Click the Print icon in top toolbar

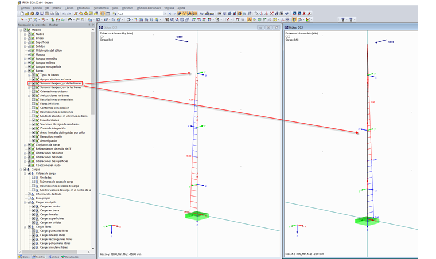[52, 14]
